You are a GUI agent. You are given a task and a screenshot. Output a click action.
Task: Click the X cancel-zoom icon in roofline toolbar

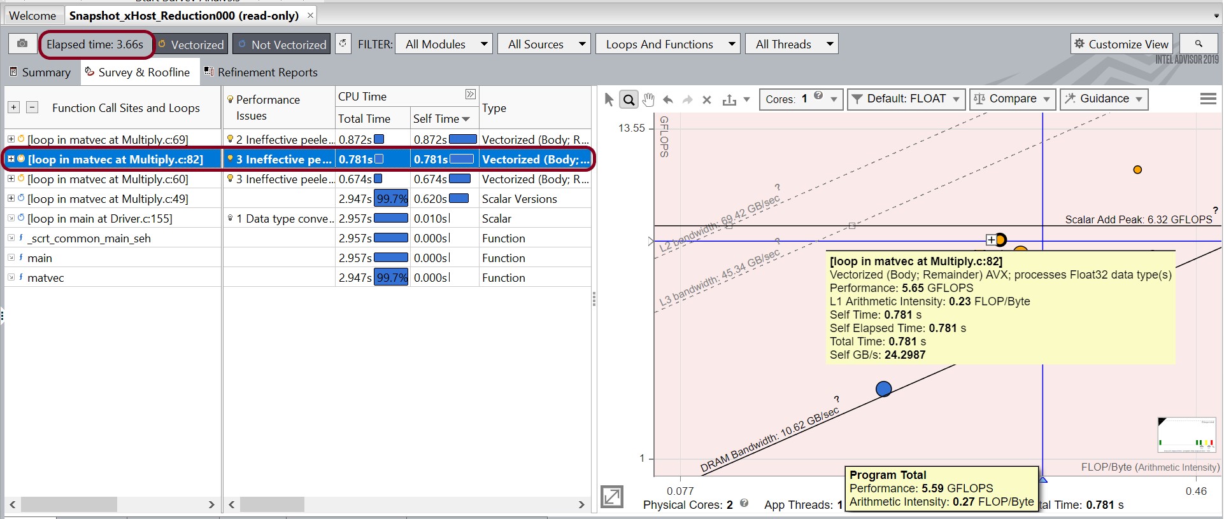click(706, 100)
